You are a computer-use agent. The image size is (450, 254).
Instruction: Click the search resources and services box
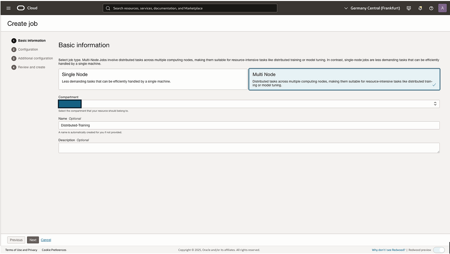(190, 8)
